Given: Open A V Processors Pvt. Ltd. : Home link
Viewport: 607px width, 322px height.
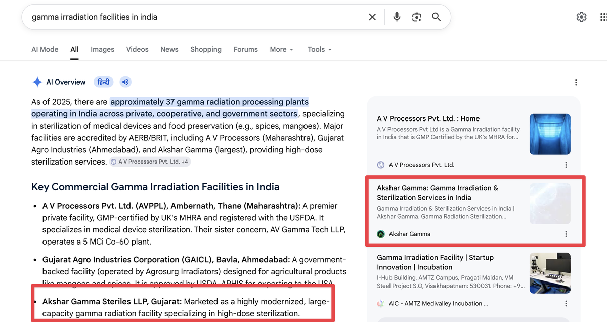Looking at the screenshot, I should click(428, 118).
